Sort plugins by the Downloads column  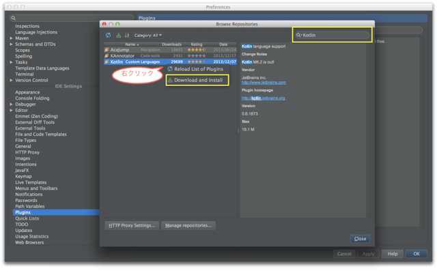tap(171, 44)
